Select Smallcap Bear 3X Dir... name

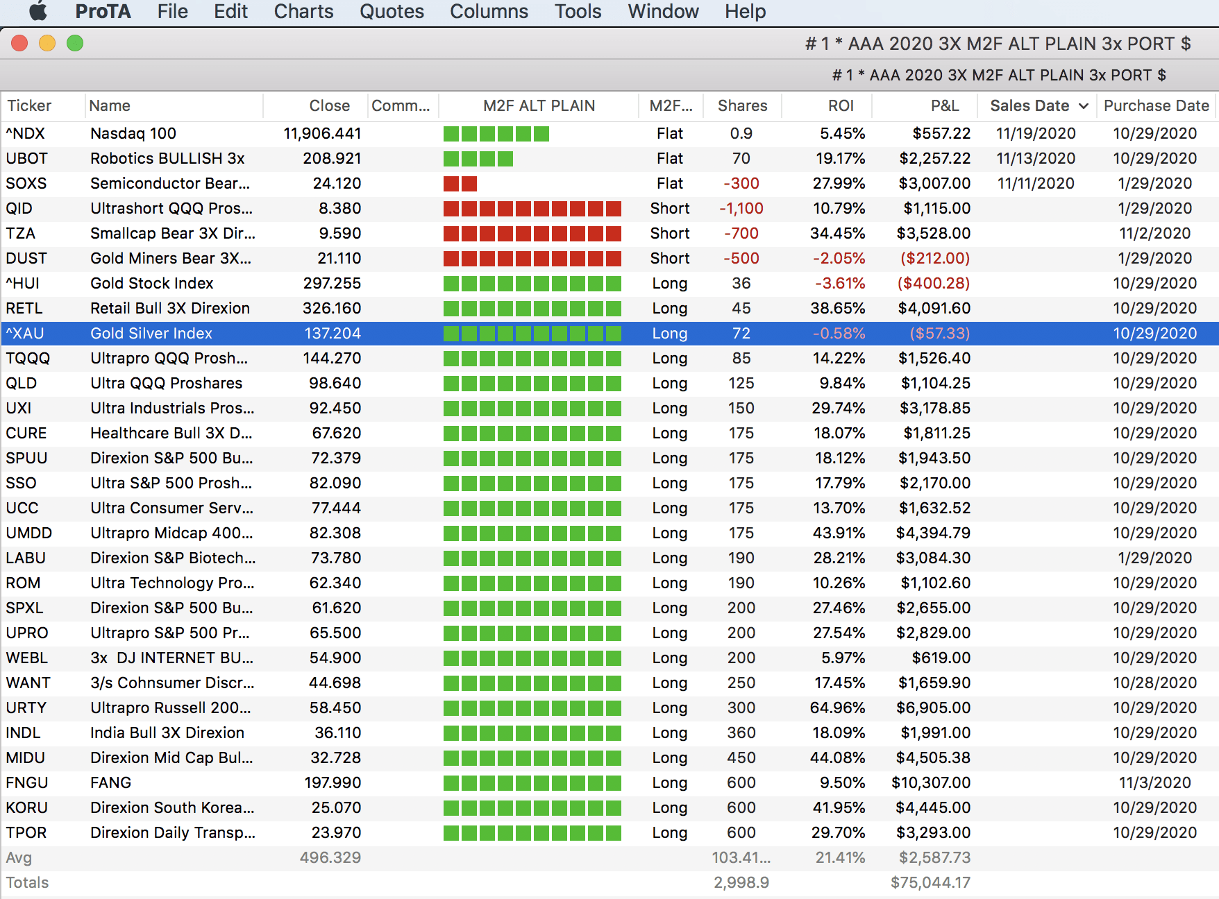[173, 233]
